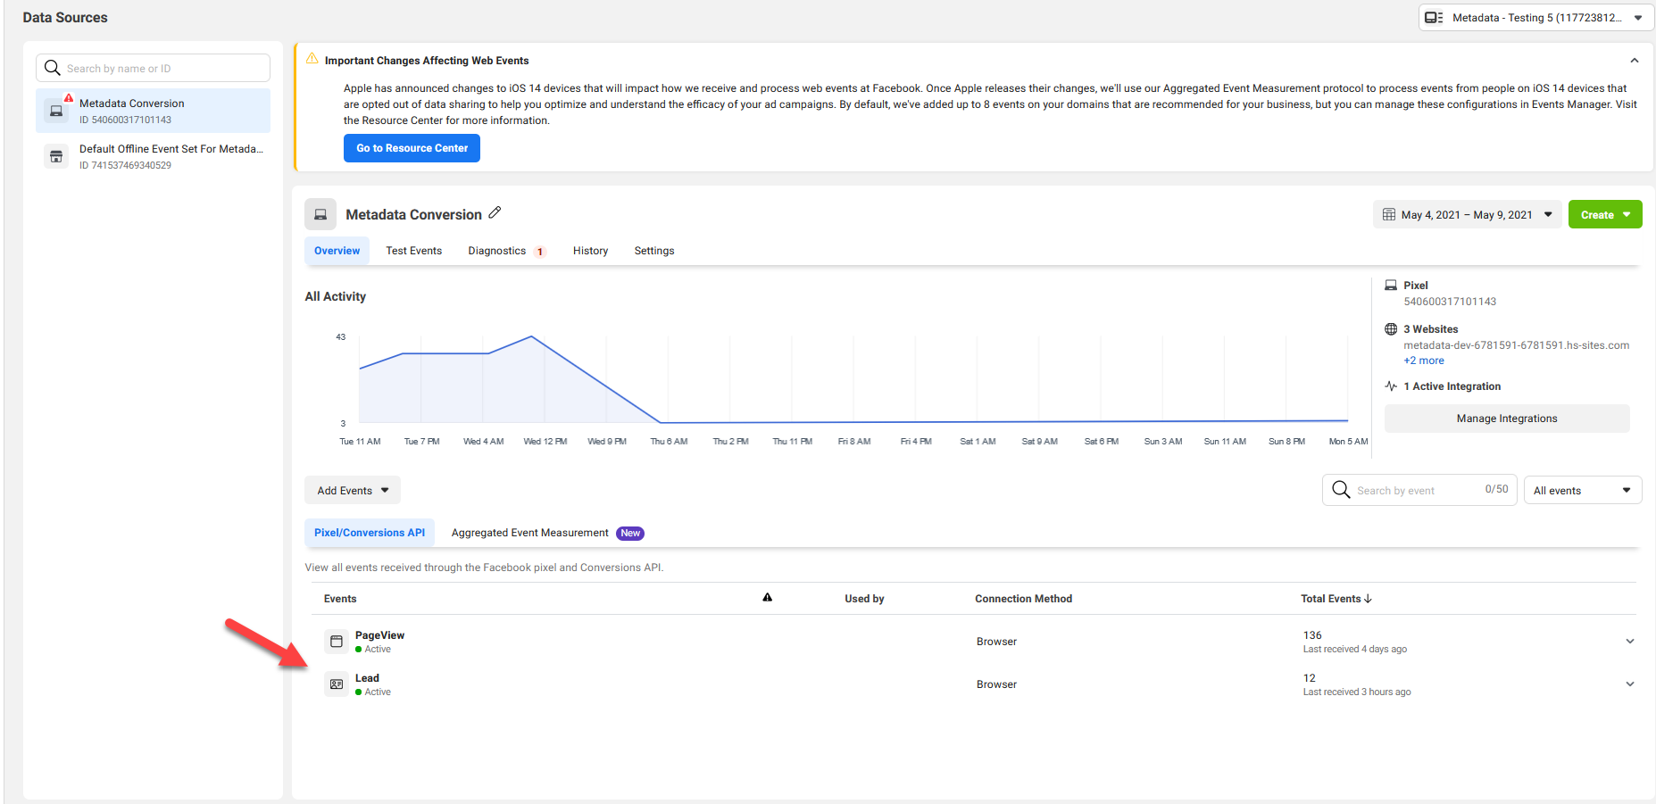
Task: Expand the PageView event row details
Action: (1629, 642)
